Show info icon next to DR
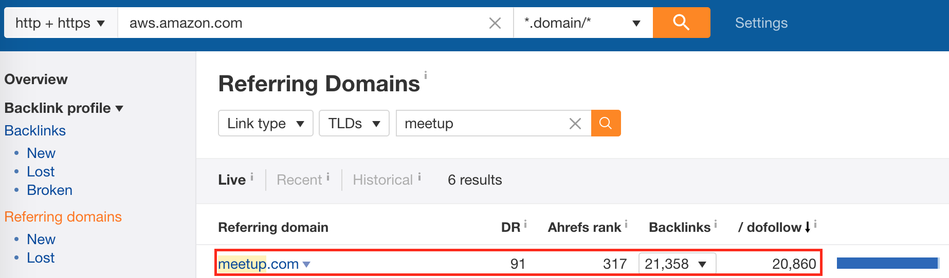Viewport: 949px width, 278px height. click(525, 224)
